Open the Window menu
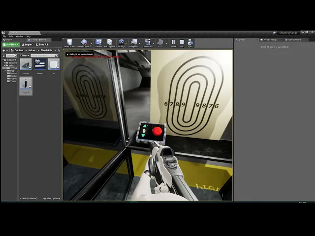 20,36
